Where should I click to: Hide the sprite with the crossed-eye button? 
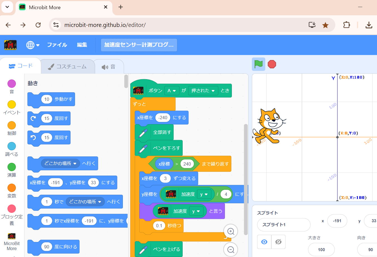click(x=278, y=242)
